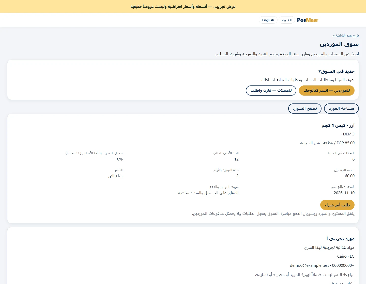Viewport: 366px width, 284px height.
Task: Click the terms text الاتفاق على التوصيل والسداد مباشرة
Action: [x=208, y=193]
